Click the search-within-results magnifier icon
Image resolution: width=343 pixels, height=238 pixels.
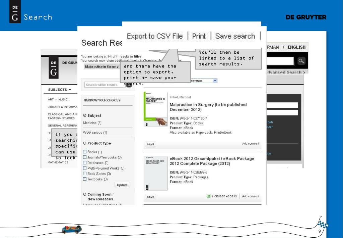point(129,86)
